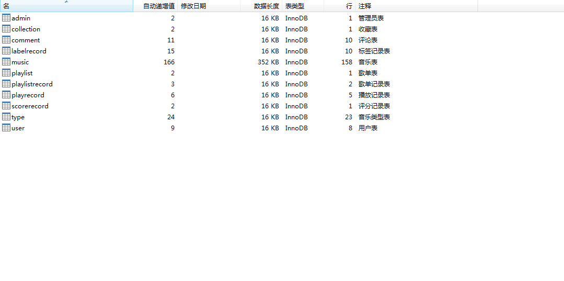Click the admin table icon
564x281 pixels.
click(6, 18)
